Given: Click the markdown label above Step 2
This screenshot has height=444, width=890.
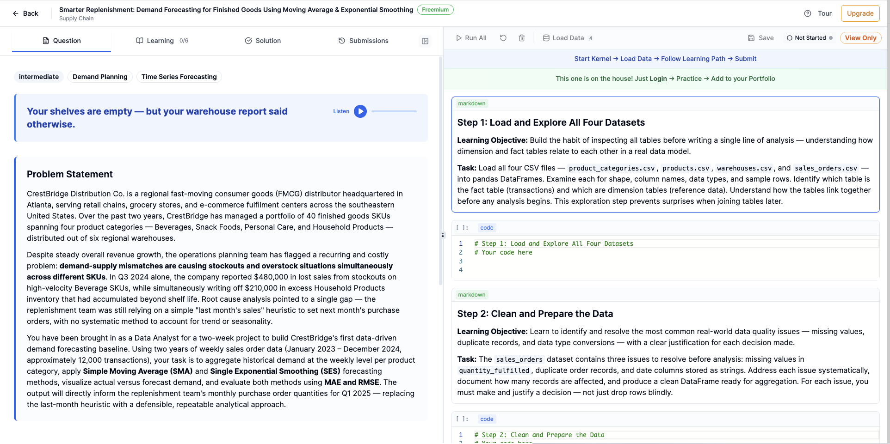Looking at the screenshot, I should pyautogui.click(x=471, y=295).
